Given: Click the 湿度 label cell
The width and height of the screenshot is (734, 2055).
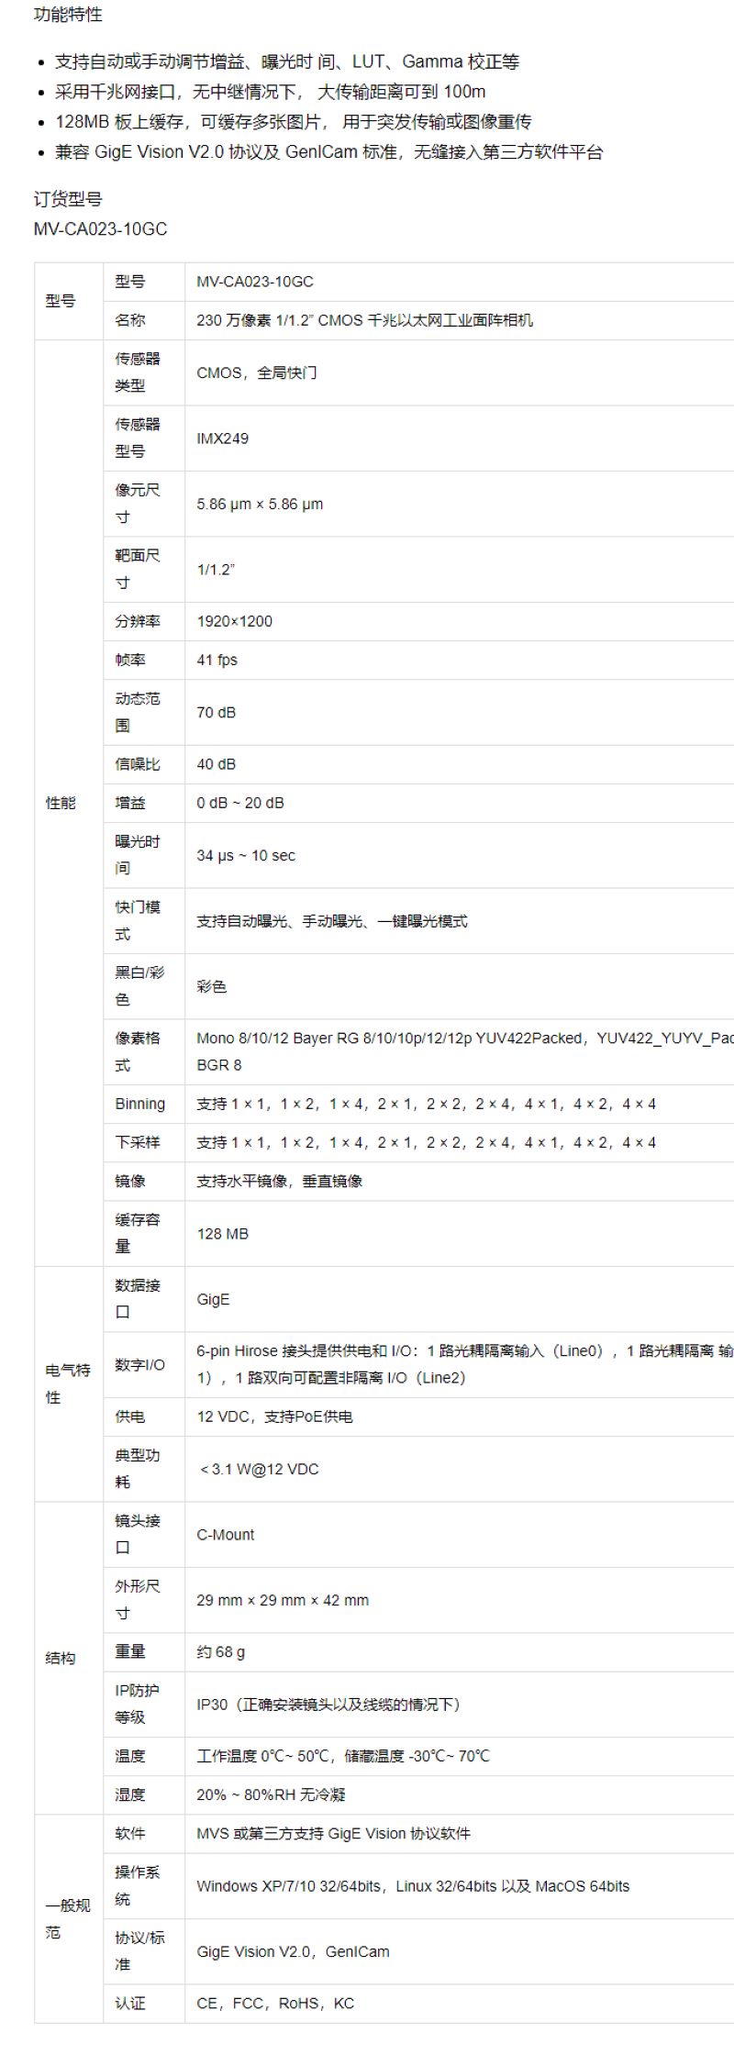Looking at the screenshot, I should coord(144,1794).
